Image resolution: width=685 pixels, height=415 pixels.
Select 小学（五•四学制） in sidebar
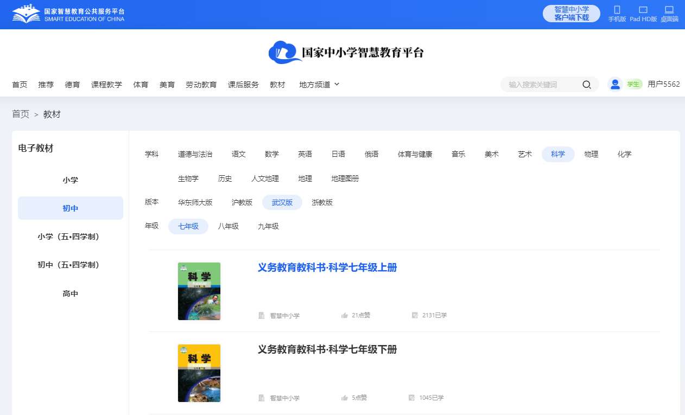coord(71,237)
